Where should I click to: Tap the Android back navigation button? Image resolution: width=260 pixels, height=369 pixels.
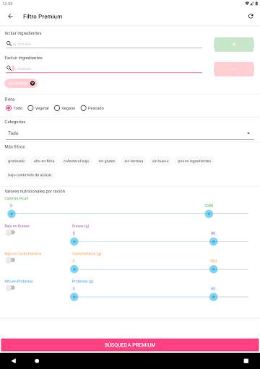[14, 360]
